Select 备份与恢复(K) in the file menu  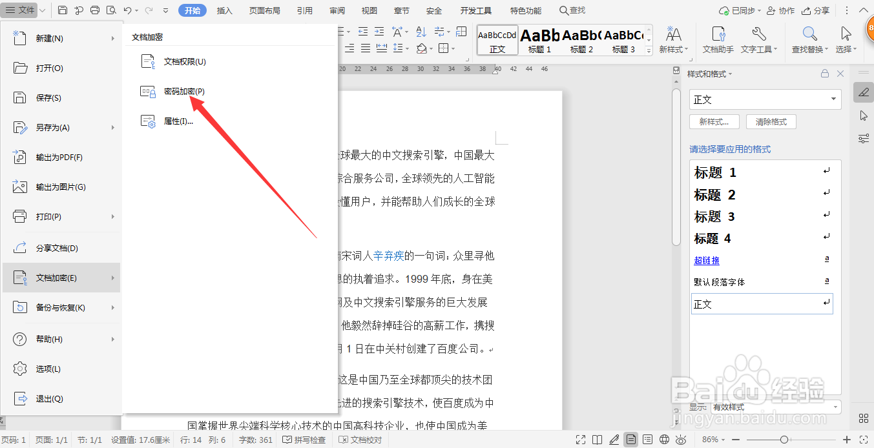coord(62,307)
